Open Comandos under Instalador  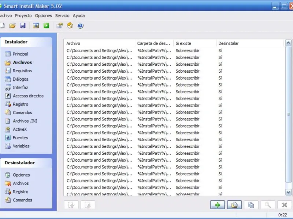19,113
